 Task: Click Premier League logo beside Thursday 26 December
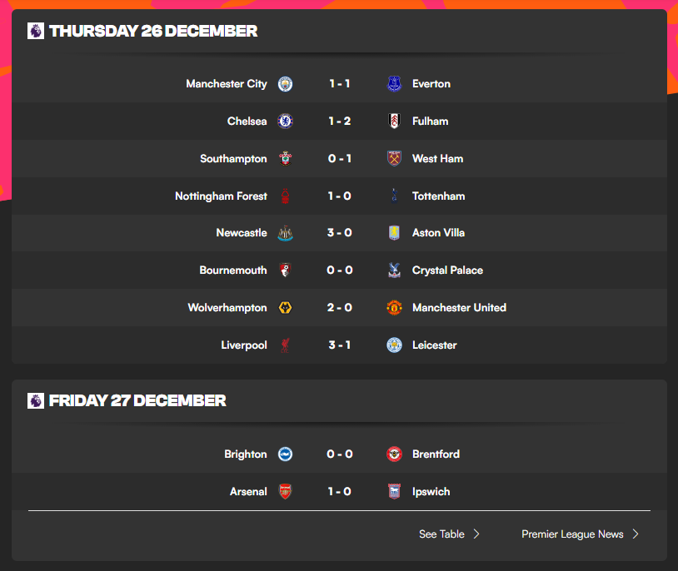click(36, 32)
